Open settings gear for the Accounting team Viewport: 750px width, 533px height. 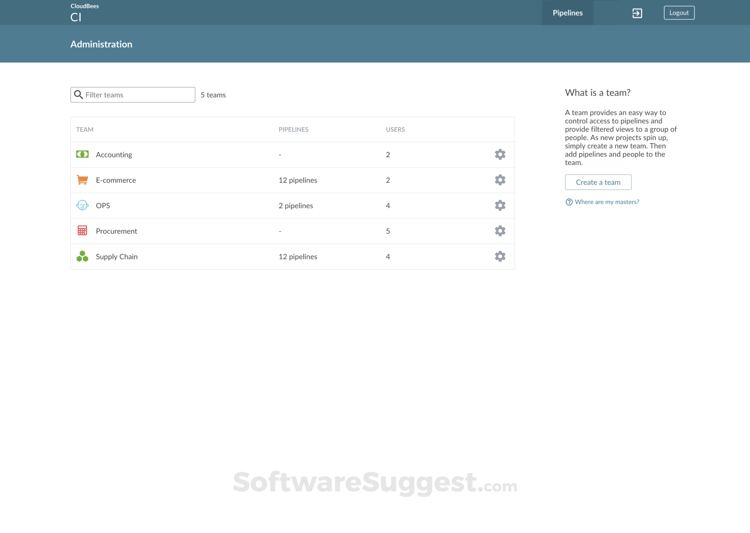click(500, 154)
